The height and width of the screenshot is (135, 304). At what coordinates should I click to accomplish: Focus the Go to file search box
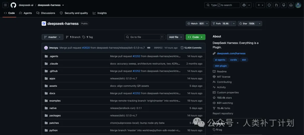(145, 37)
